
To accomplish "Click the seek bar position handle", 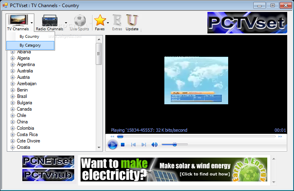I will (x=120, y=136).
